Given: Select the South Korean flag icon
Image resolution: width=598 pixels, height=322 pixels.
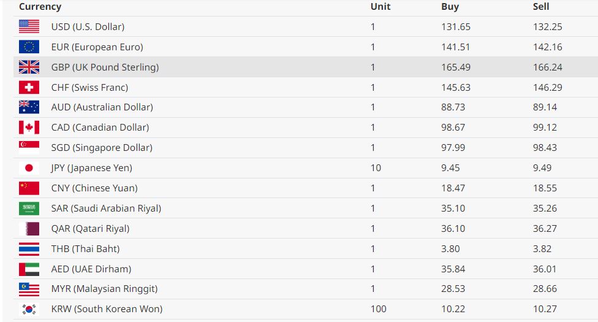Looking at the screenshot, I should 29,309.
